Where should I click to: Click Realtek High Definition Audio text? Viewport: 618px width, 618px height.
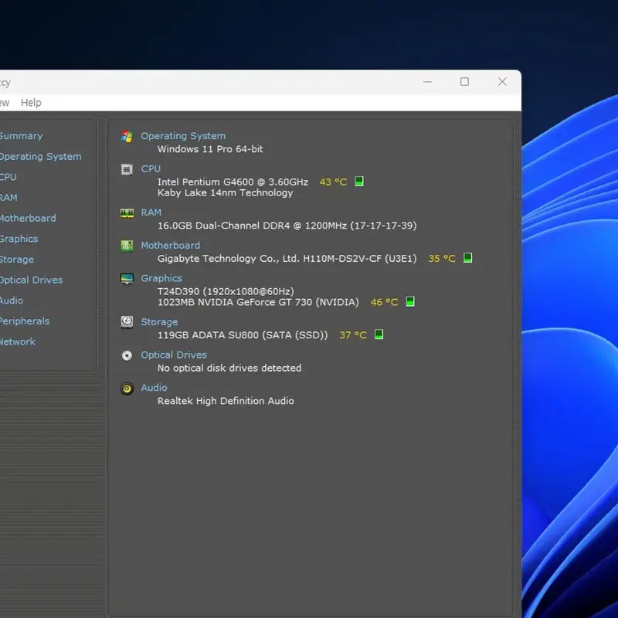click(226, 401)
